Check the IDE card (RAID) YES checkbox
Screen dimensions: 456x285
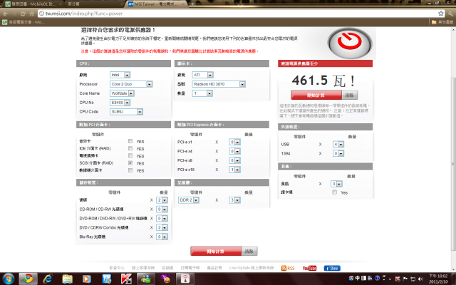(x=130, y=148)
